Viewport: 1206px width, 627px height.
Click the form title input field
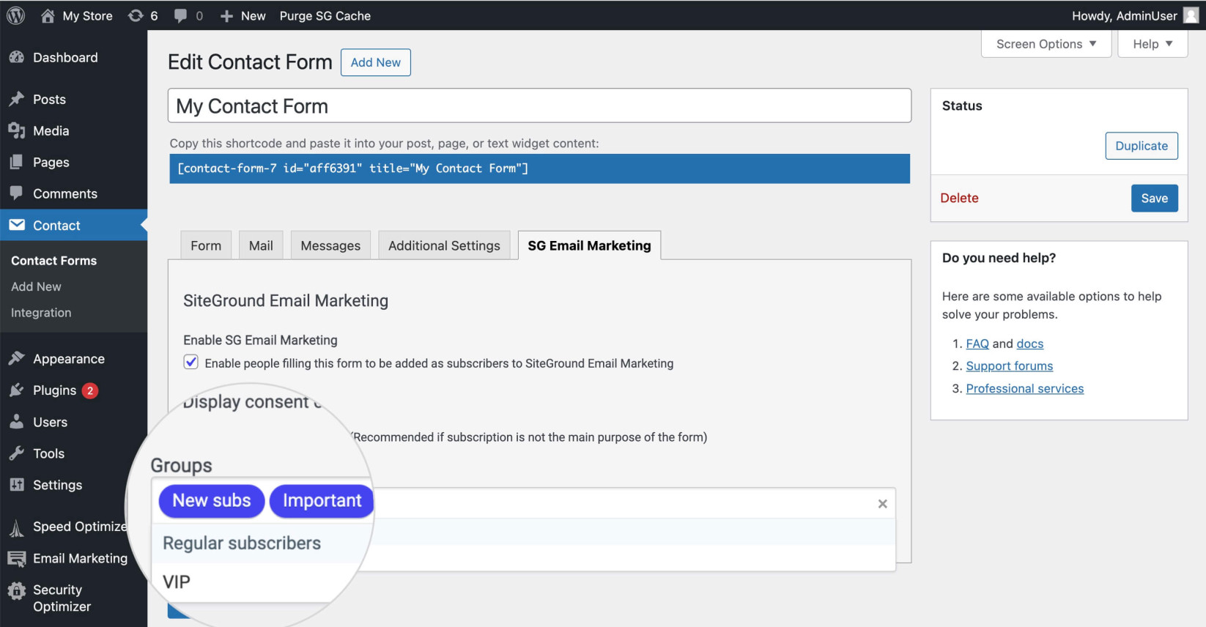coord(539,106)
